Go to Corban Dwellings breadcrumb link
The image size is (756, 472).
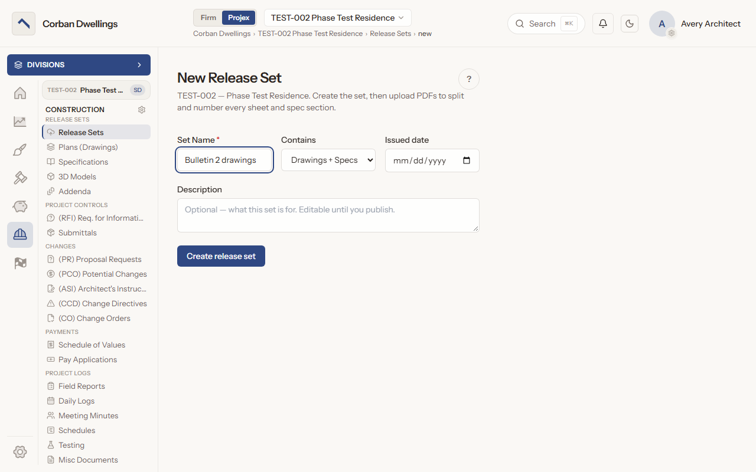point(222,34)
